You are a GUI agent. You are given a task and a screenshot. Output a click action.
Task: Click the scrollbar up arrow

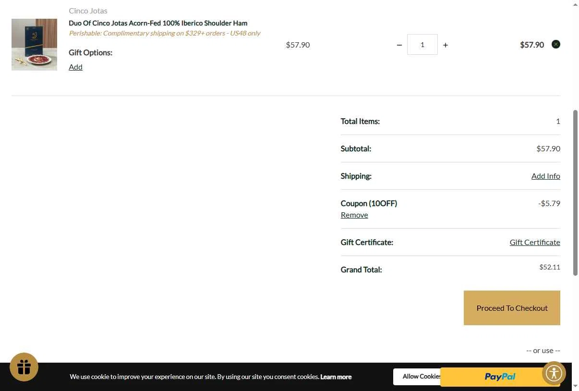575,4
